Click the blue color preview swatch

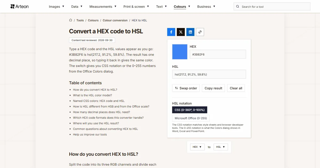tap(180, 52)
